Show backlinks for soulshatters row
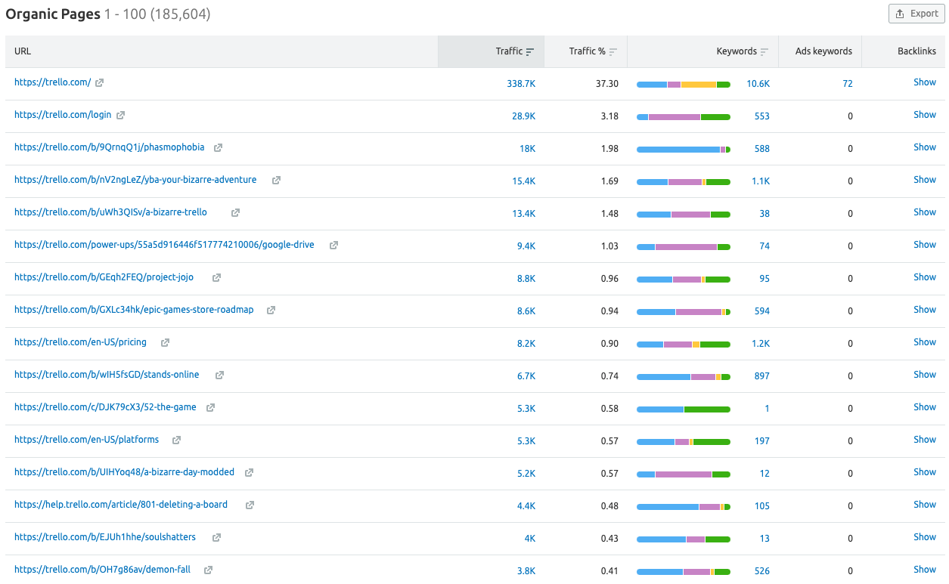The image size is (949, 584). 925,537
